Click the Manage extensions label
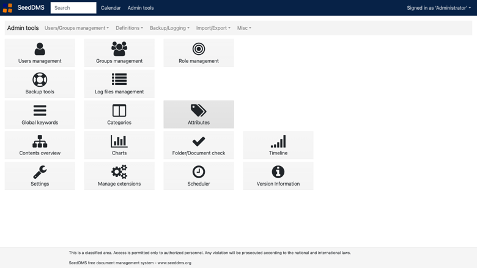The image size is (477, 268). (119, 184)
